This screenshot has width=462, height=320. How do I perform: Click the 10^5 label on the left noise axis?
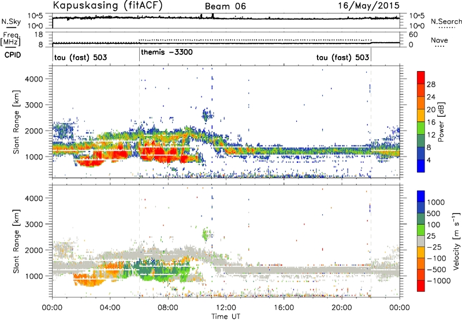[35, 16]
